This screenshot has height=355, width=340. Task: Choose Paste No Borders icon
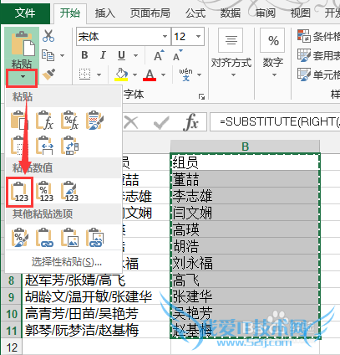18,145
